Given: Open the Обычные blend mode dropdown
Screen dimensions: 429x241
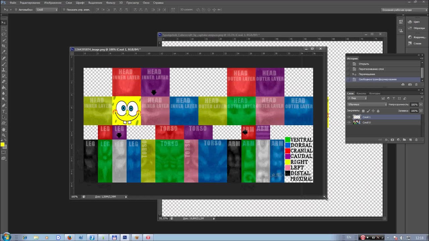Looking at the screenshot, I should 367,104.
